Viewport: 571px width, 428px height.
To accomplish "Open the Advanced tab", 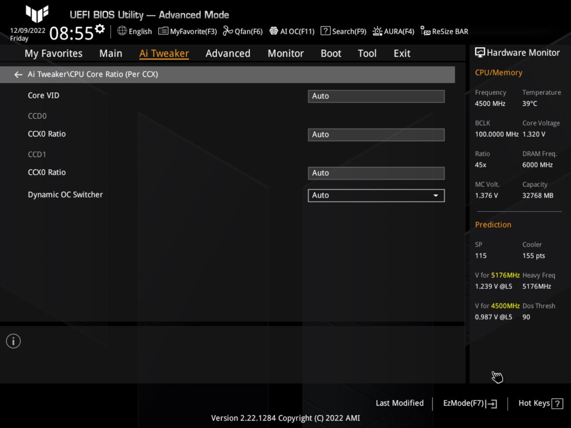I will 228,54.
